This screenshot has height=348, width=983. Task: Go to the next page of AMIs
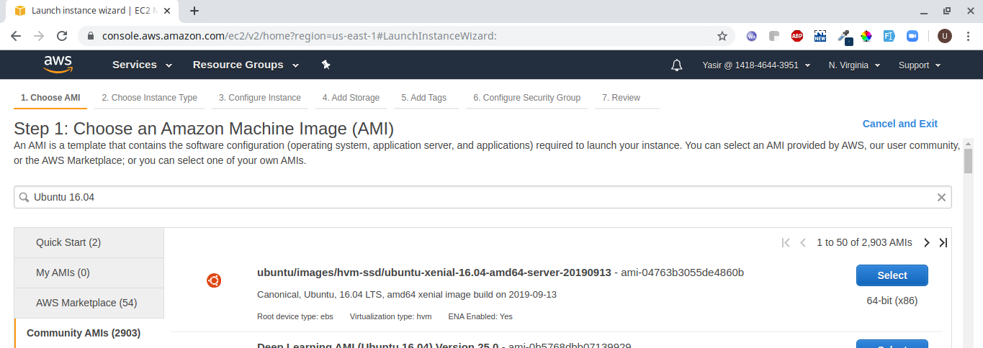927,243
